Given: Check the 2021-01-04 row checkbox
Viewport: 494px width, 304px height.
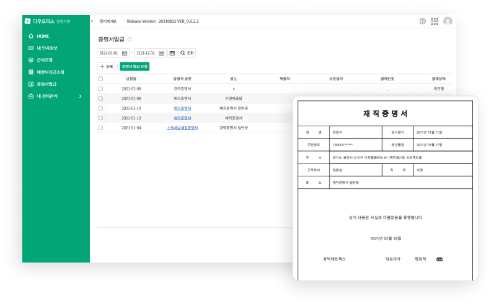Looking at the screenshot, I should click(x=100, y=128).
